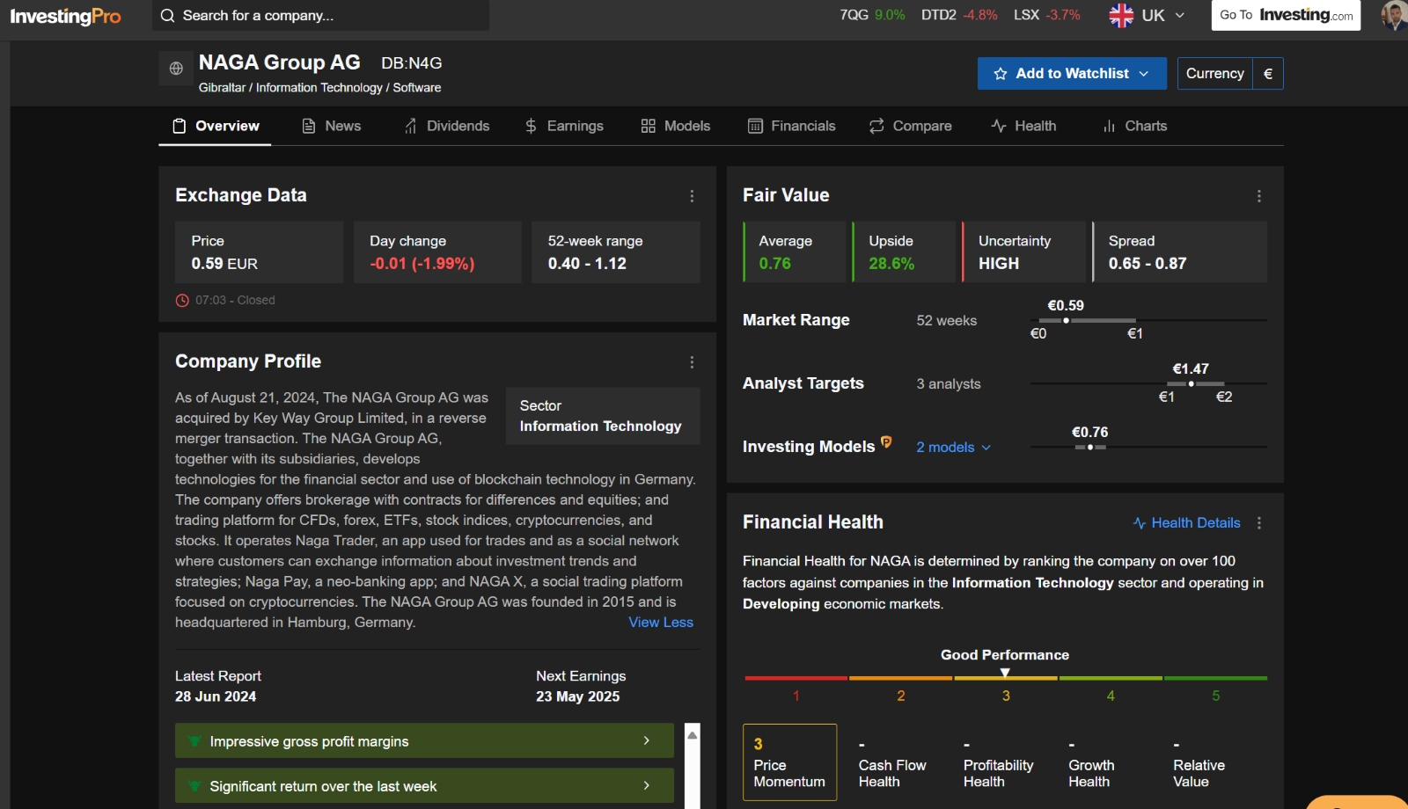Switch to the Charts tab

tap(1135, 127)
